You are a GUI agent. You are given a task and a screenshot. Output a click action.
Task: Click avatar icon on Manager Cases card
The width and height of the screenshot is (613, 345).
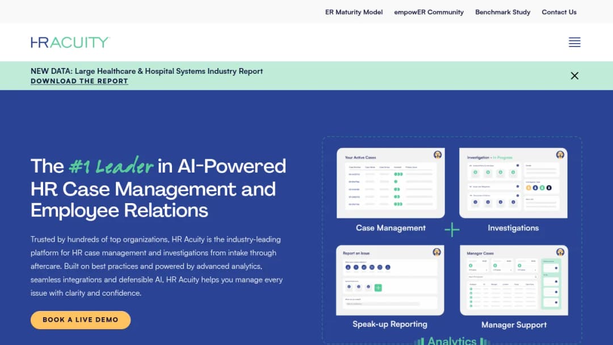point(560,252)
